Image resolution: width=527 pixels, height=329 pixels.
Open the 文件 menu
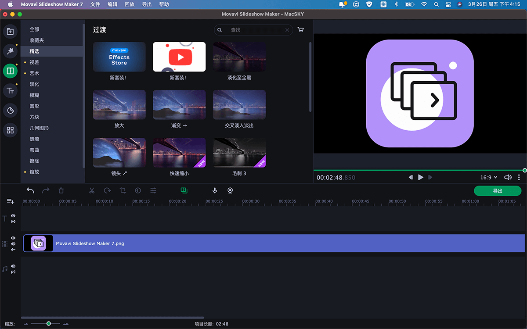(95, 4)
